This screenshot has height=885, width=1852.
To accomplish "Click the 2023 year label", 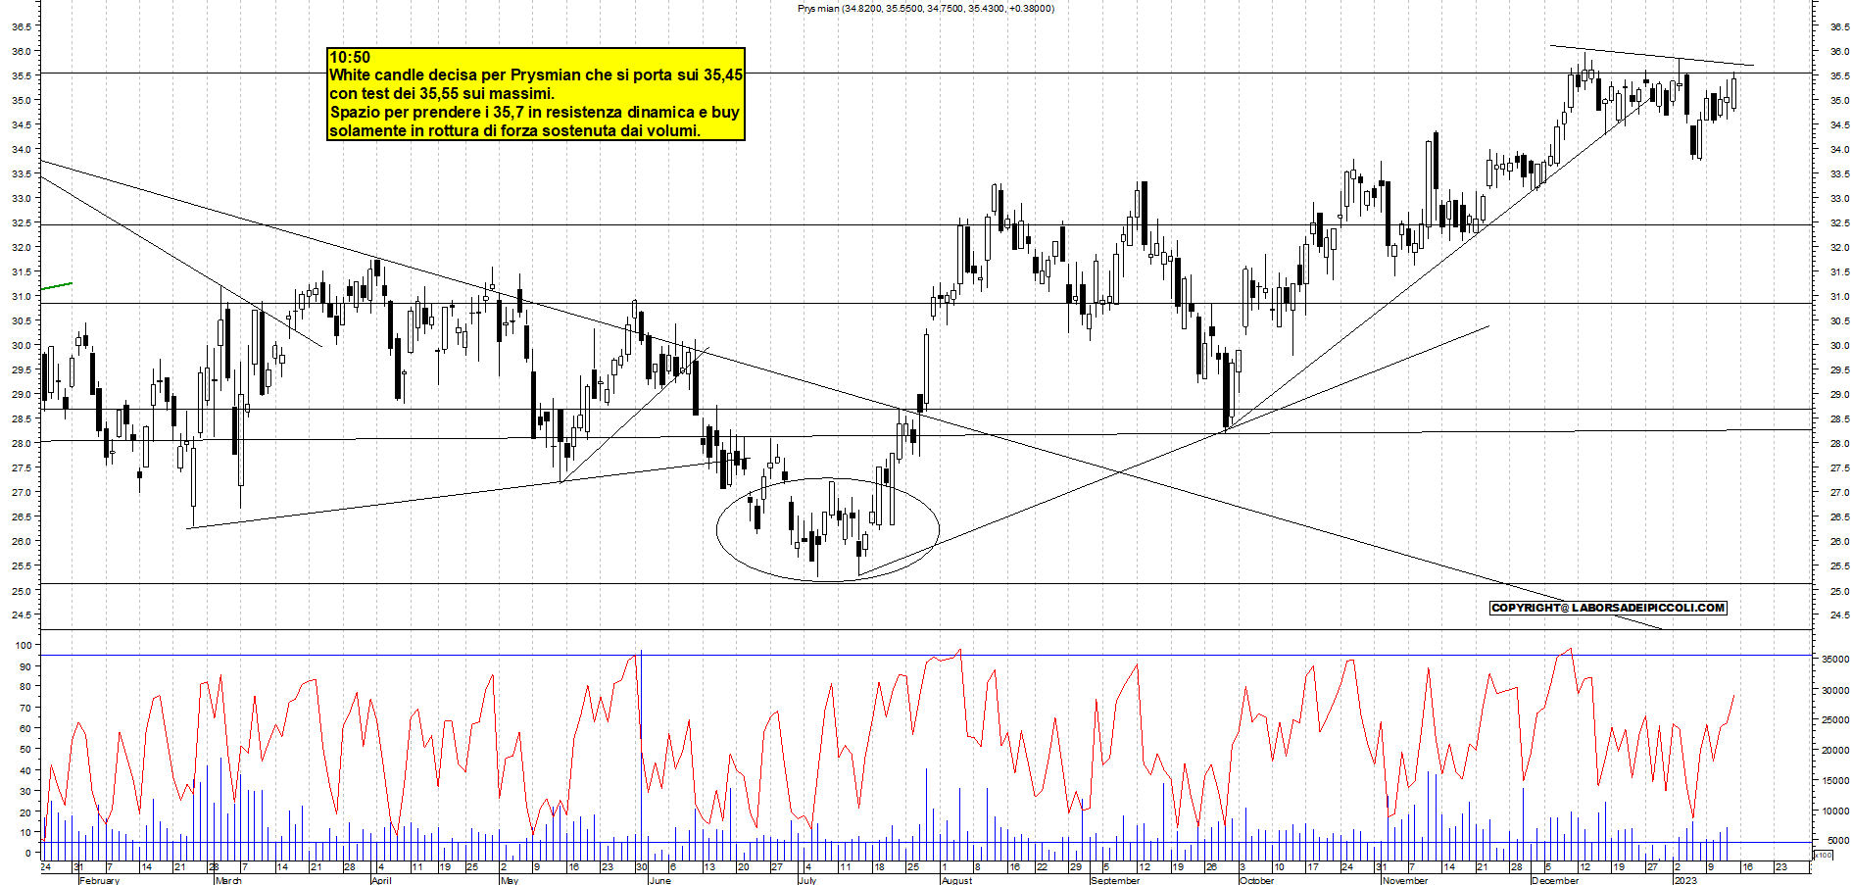I will click(1685, 880).
